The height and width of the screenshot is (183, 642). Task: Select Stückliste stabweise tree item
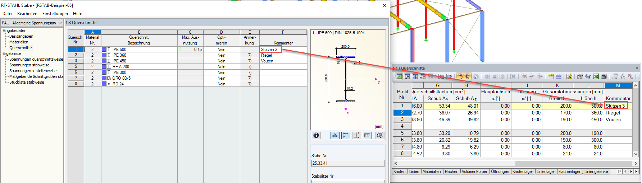(x=27, y=82)
